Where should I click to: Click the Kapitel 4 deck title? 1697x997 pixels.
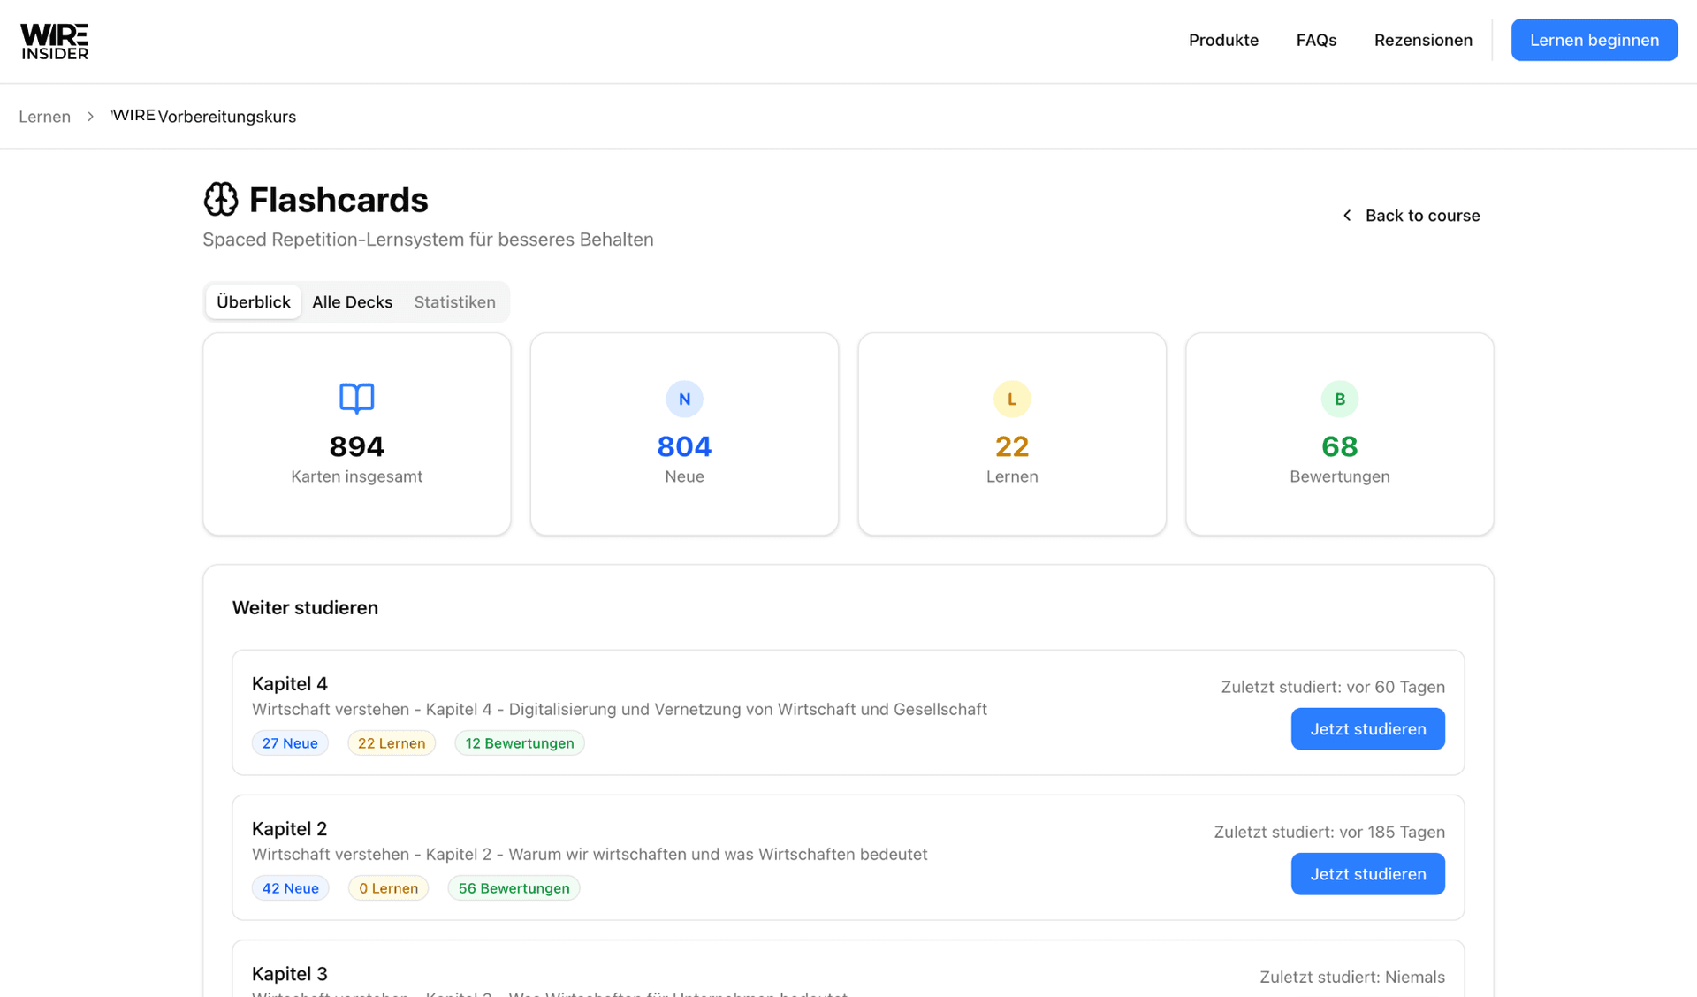(x=289, y=684)
